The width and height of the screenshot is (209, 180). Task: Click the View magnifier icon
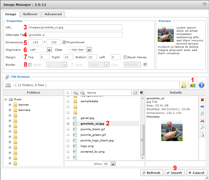click(202, 127)
